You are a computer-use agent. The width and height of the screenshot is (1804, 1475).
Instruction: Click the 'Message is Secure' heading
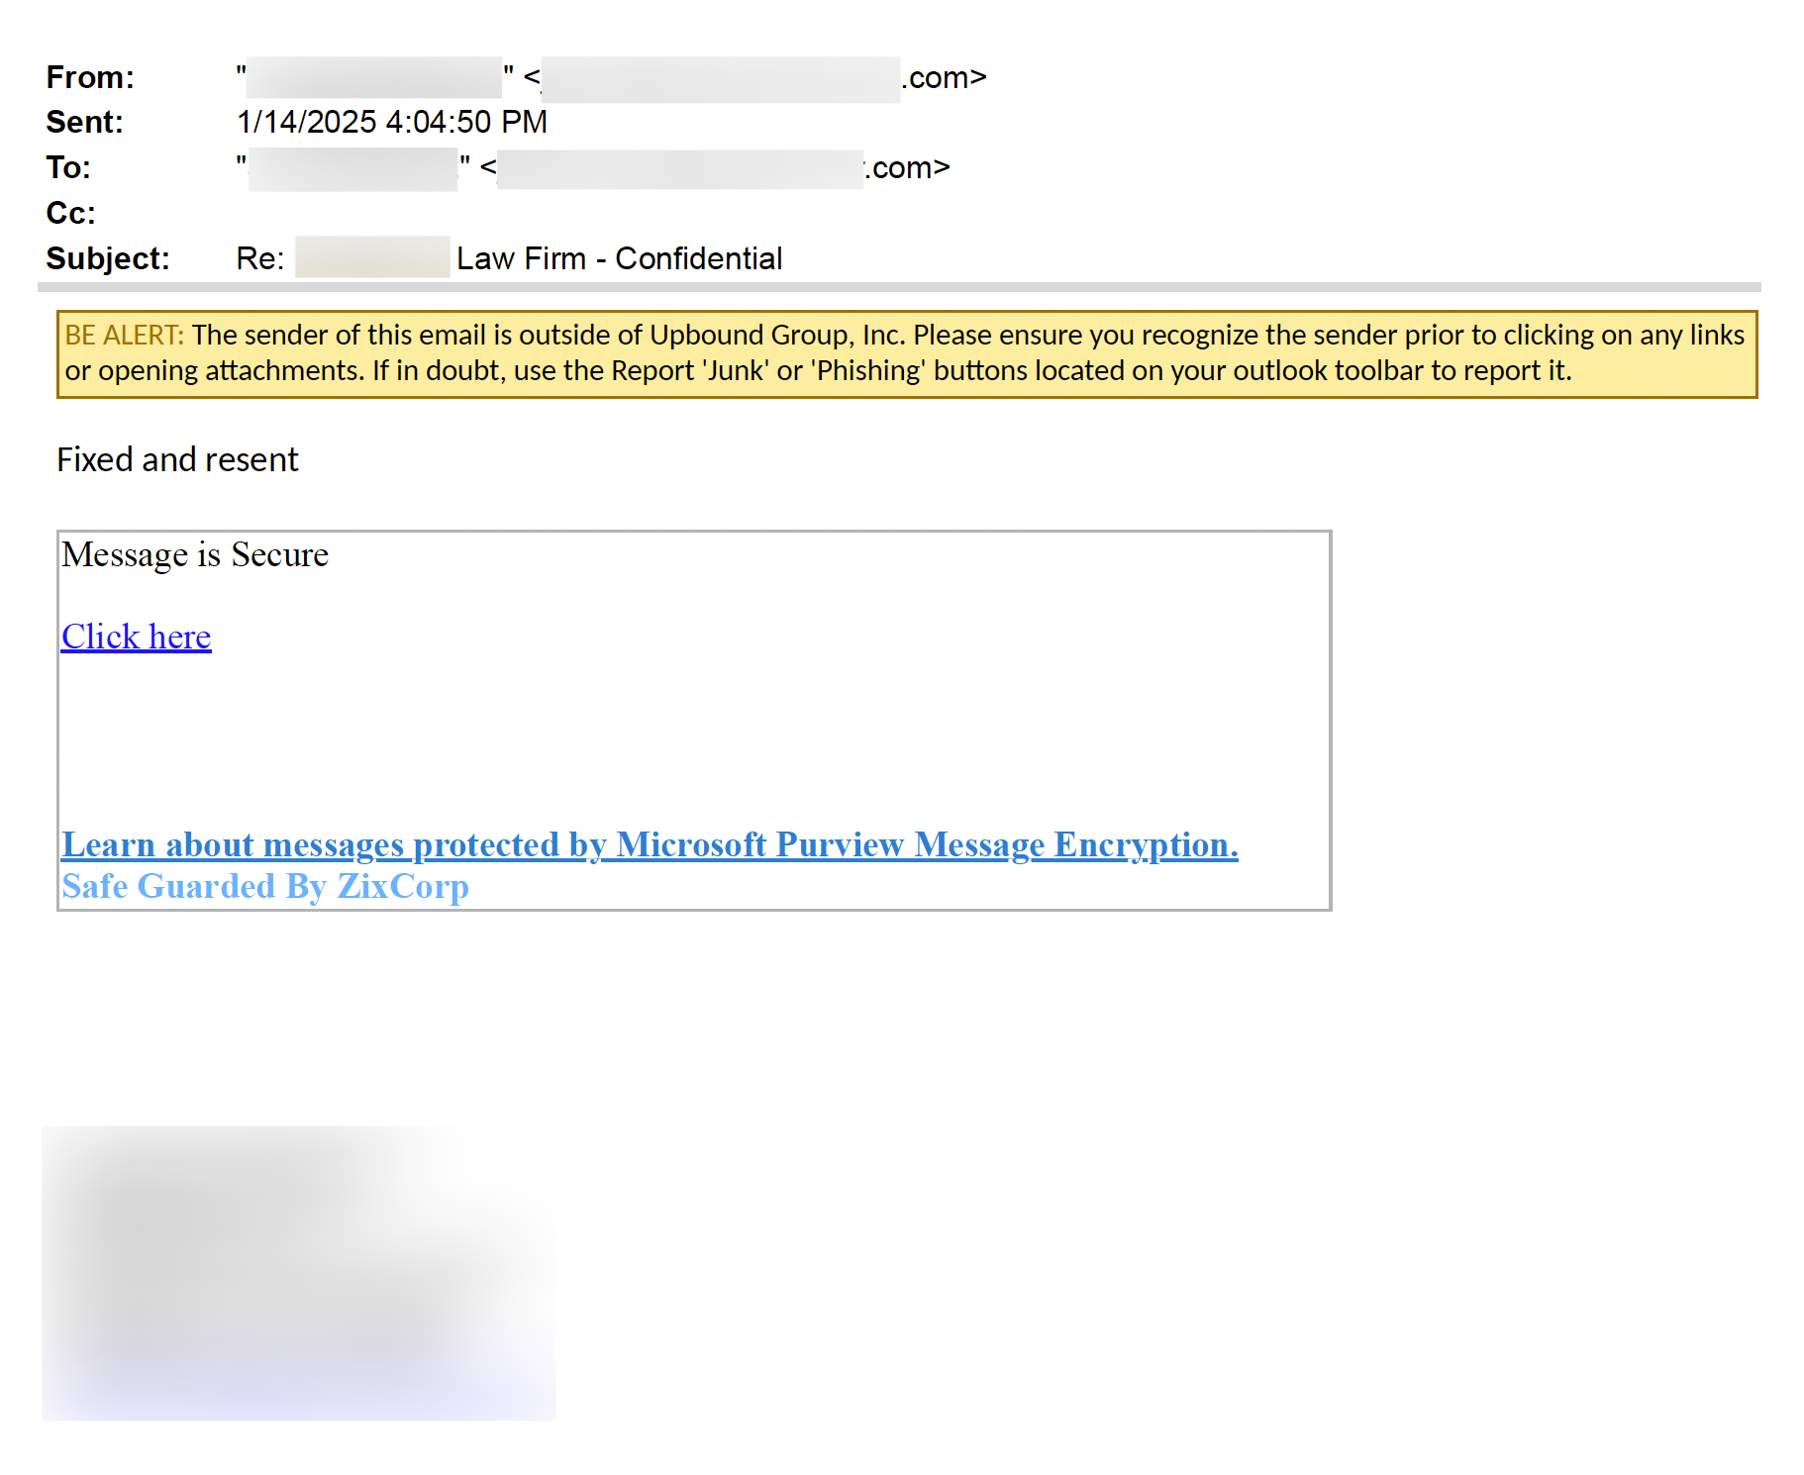coord(195,554)
